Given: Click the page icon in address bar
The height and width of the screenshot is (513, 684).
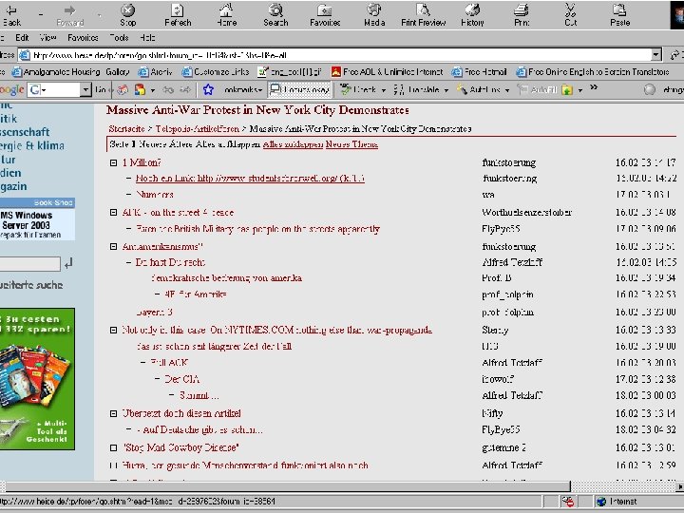Looking at the screenshot, I should (25, 55).
